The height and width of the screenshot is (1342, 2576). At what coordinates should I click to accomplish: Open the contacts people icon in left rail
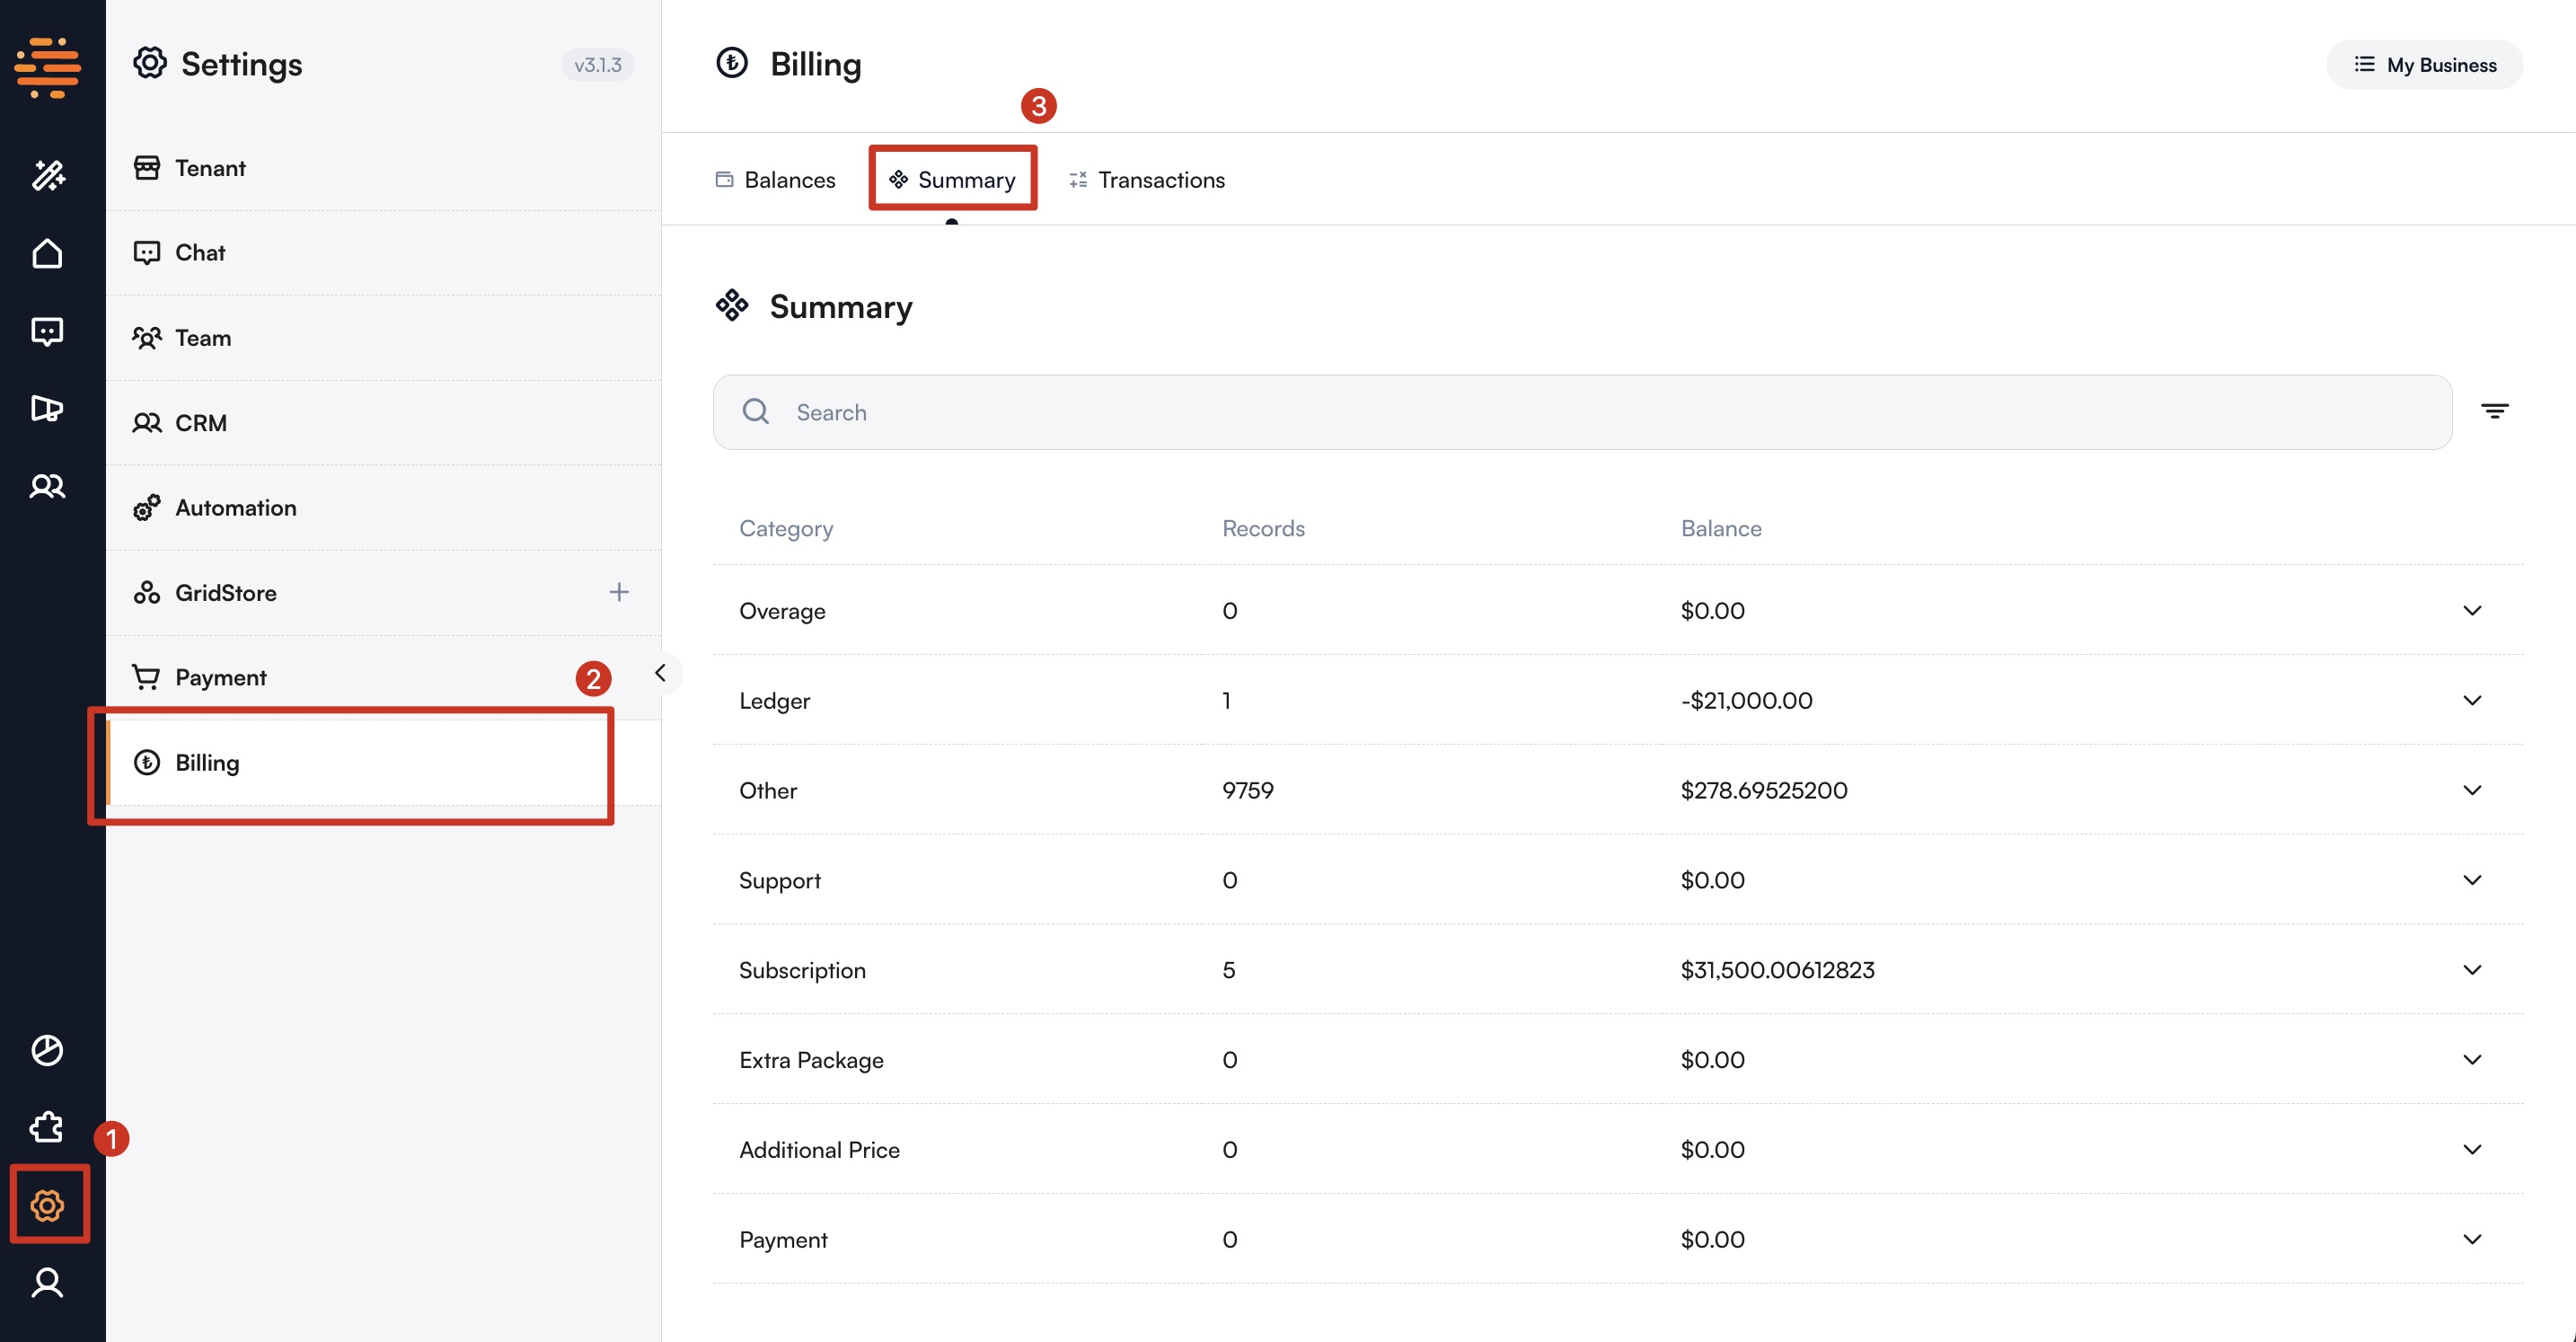point(47,486)
